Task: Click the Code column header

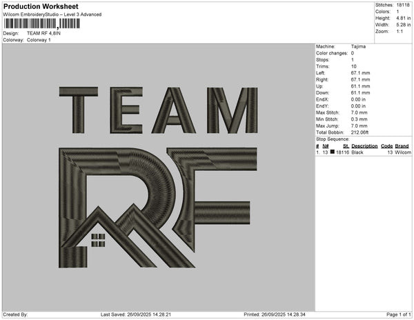Action: point(387,146)
